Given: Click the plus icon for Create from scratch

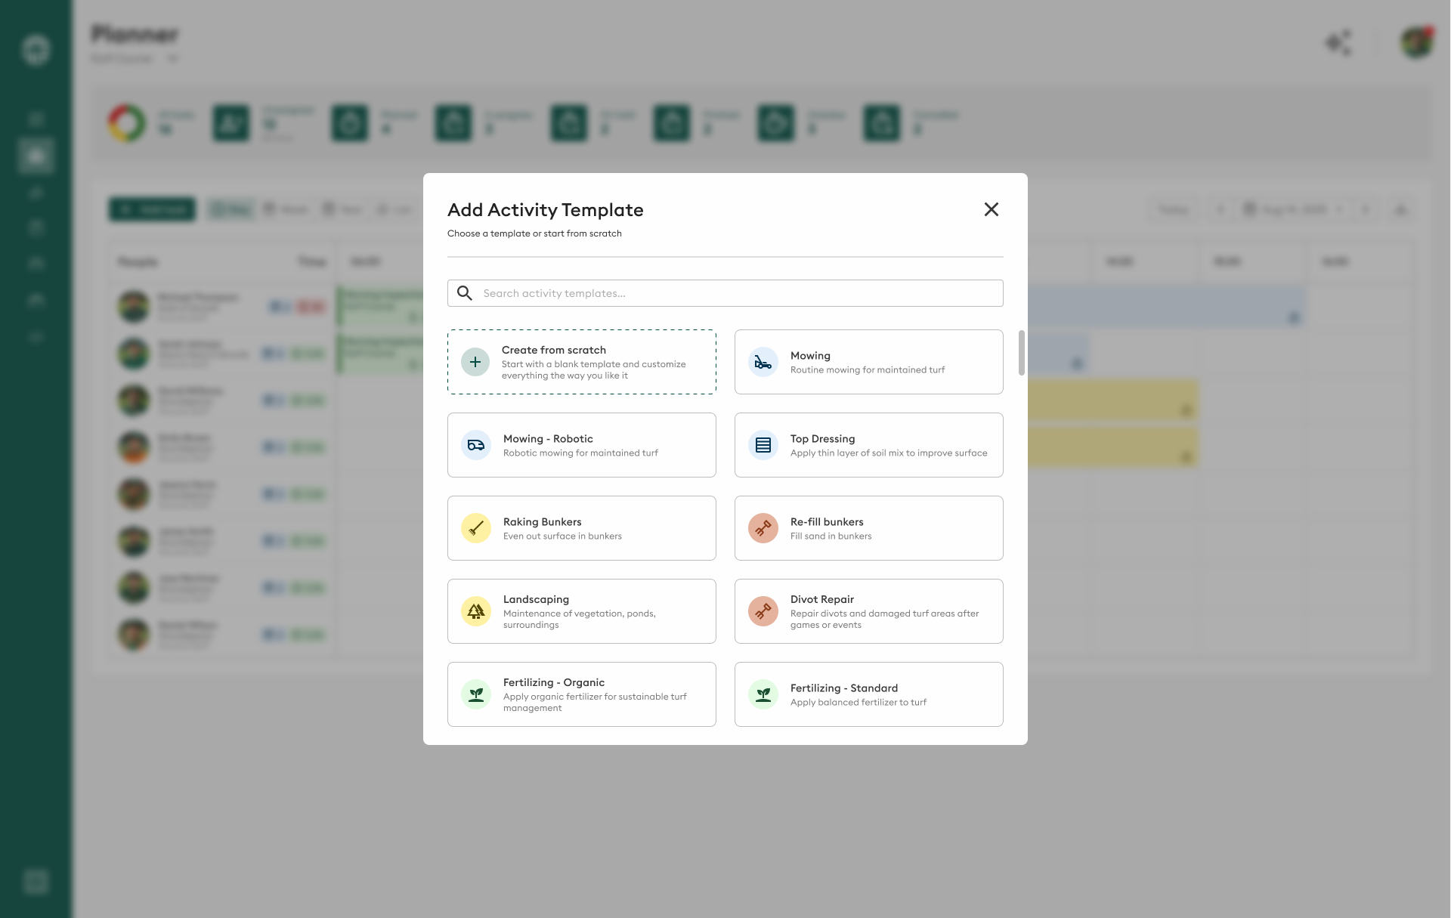Looking at the screenshot, I should 475,362.
